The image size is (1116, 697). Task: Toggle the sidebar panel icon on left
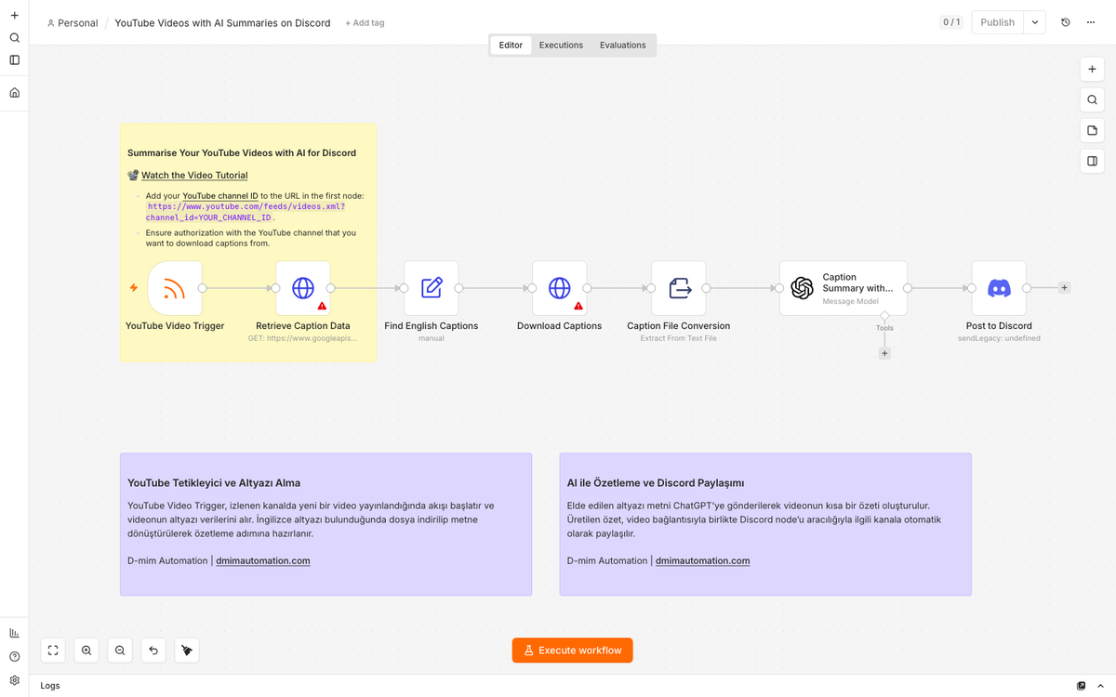14,60
